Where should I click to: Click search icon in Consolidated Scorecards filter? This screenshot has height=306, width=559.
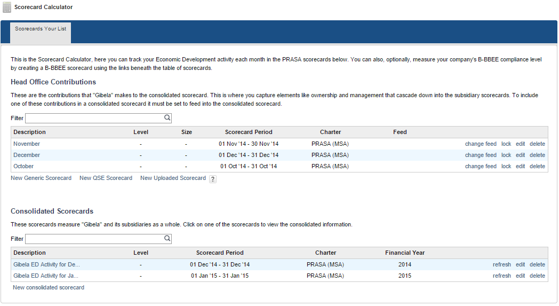167,238
